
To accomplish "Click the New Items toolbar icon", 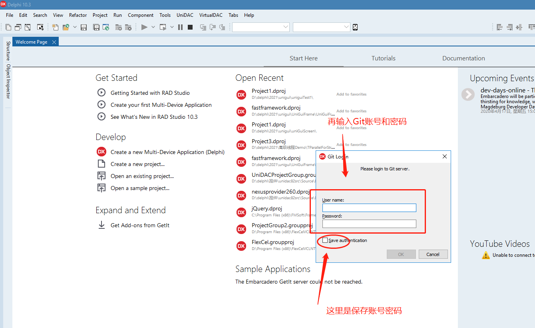I will tap(55, 27).
